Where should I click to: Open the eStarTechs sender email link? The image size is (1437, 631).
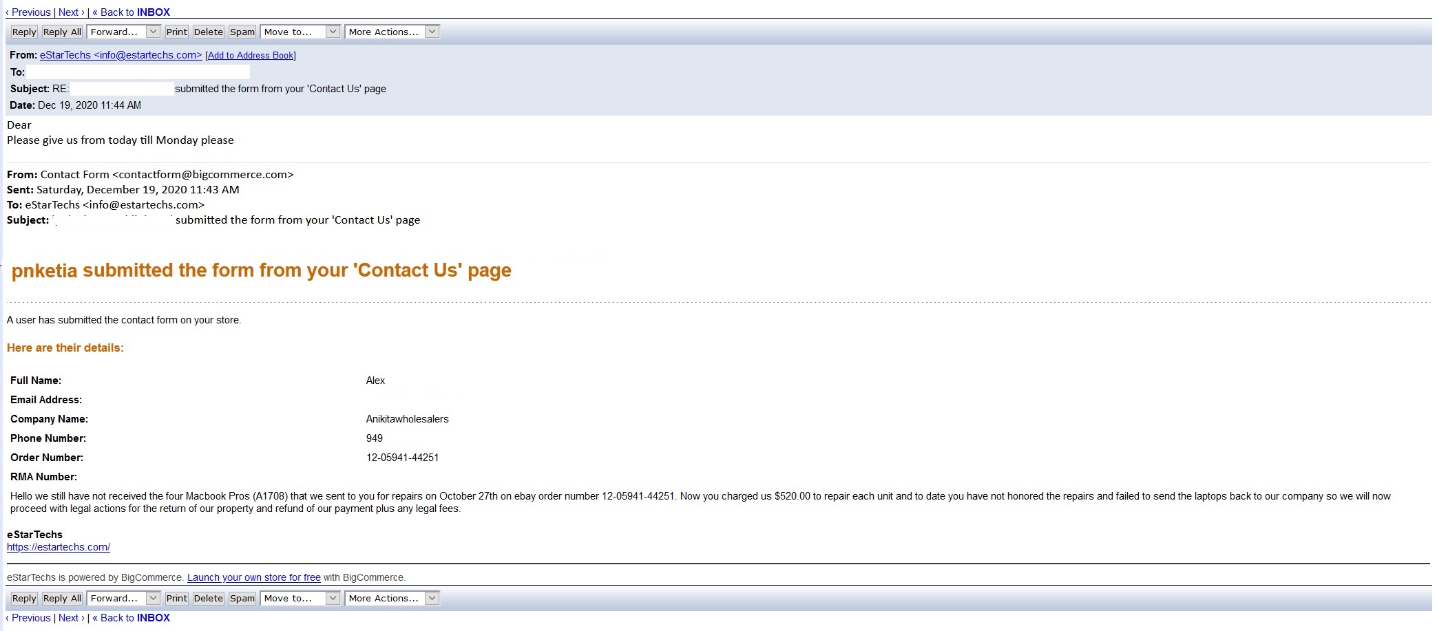click(121, 55)
